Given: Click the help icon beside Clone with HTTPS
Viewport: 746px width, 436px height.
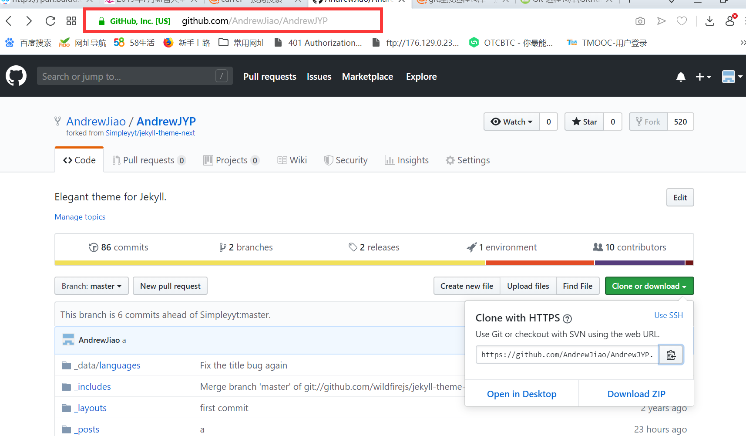Looking at the screenshot, I should tap(567, 318).
